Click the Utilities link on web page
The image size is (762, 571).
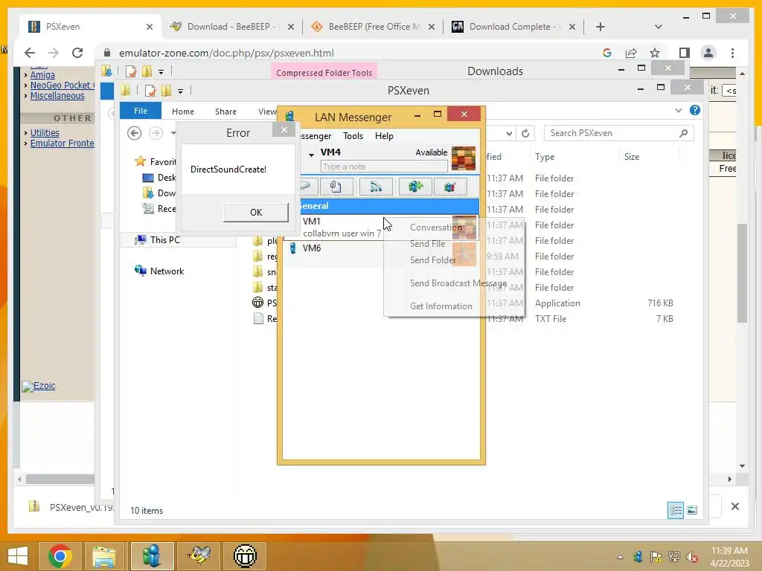point(45,132)
